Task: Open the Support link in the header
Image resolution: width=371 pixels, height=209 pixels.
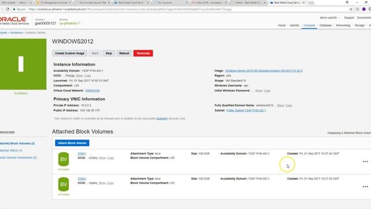Action: (x=349, y=18)
